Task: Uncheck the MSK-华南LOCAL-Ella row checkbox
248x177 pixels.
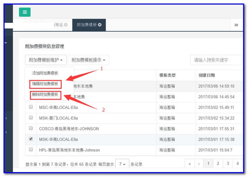Action: (31, 139)
